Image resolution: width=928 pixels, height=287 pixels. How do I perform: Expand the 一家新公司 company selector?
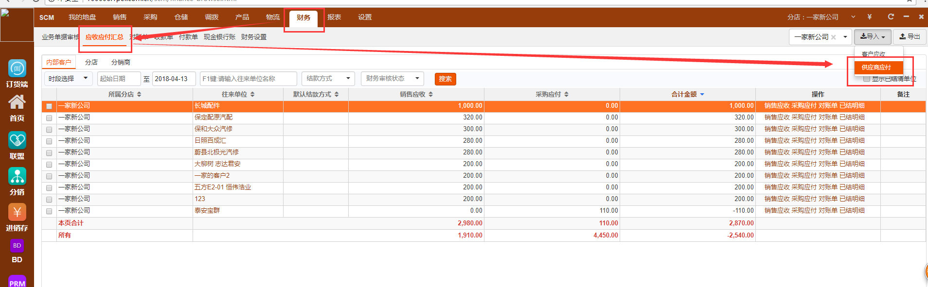[x=845, y=37]
